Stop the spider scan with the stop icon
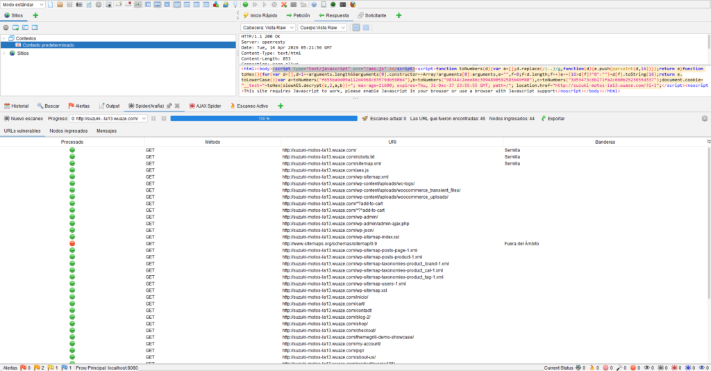711x371 pixels. click(164, 118)
